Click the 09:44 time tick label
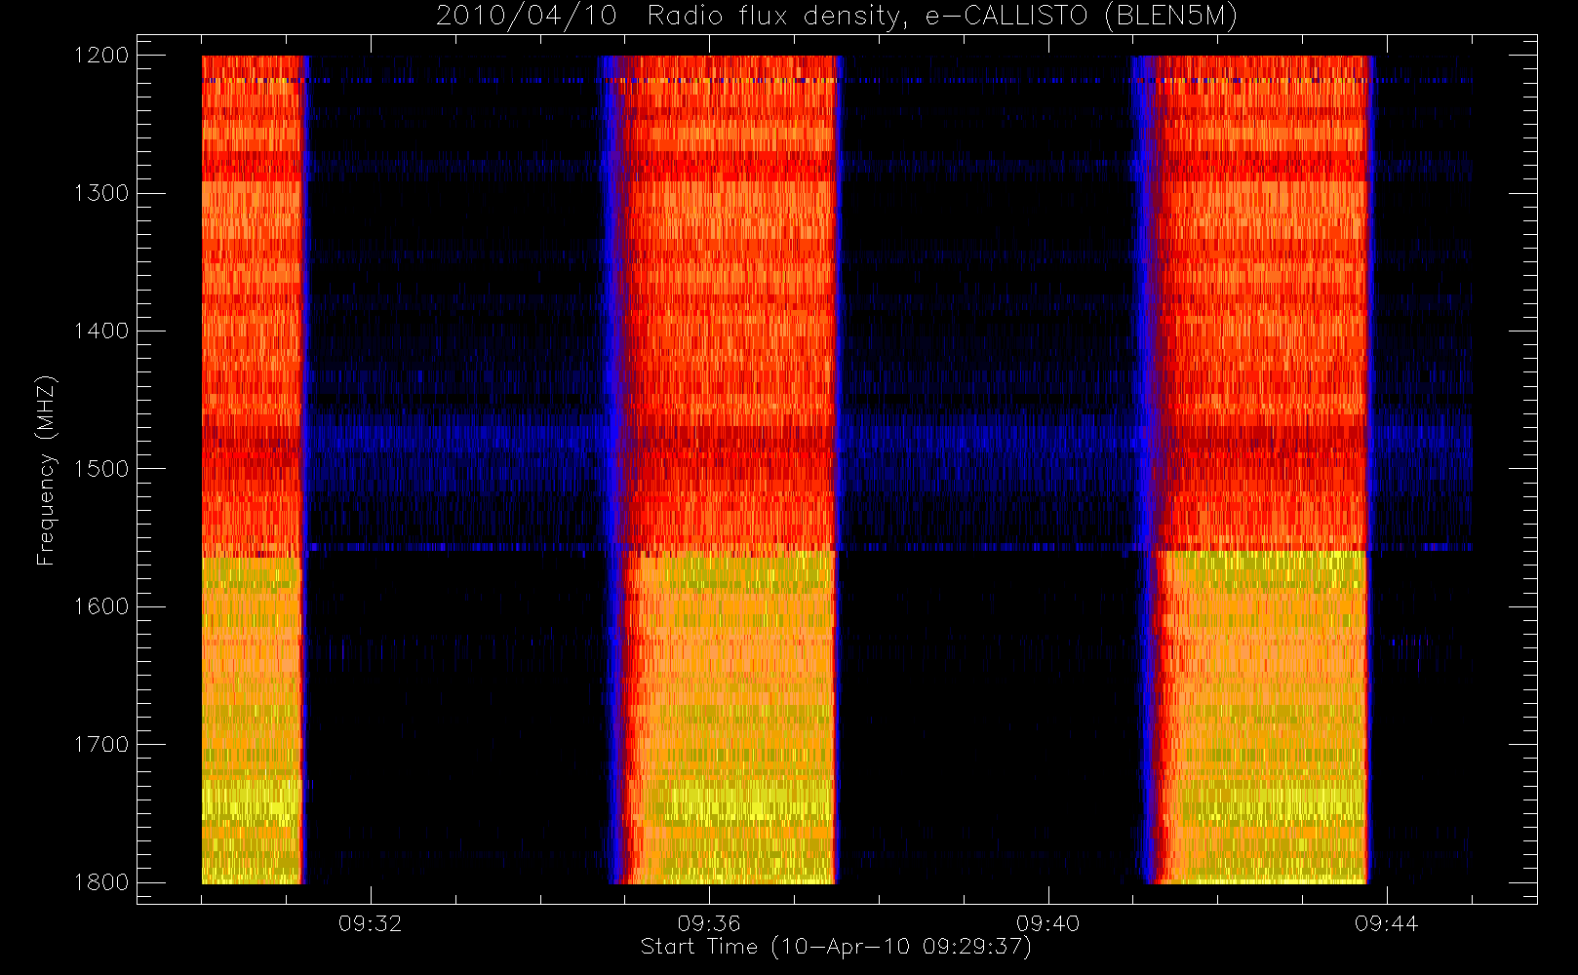1578x975 pixels. click(1386, 923)
